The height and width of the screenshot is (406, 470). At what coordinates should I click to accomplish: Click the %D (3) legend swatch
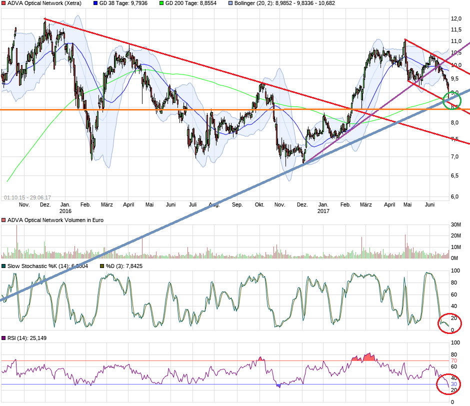pyautogui.click(x=102, y=266)
